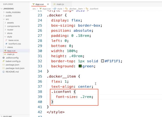This screenshot has height=117, width=162.
Task: Open the green color swatch picker
Action: tap(80, 66)
